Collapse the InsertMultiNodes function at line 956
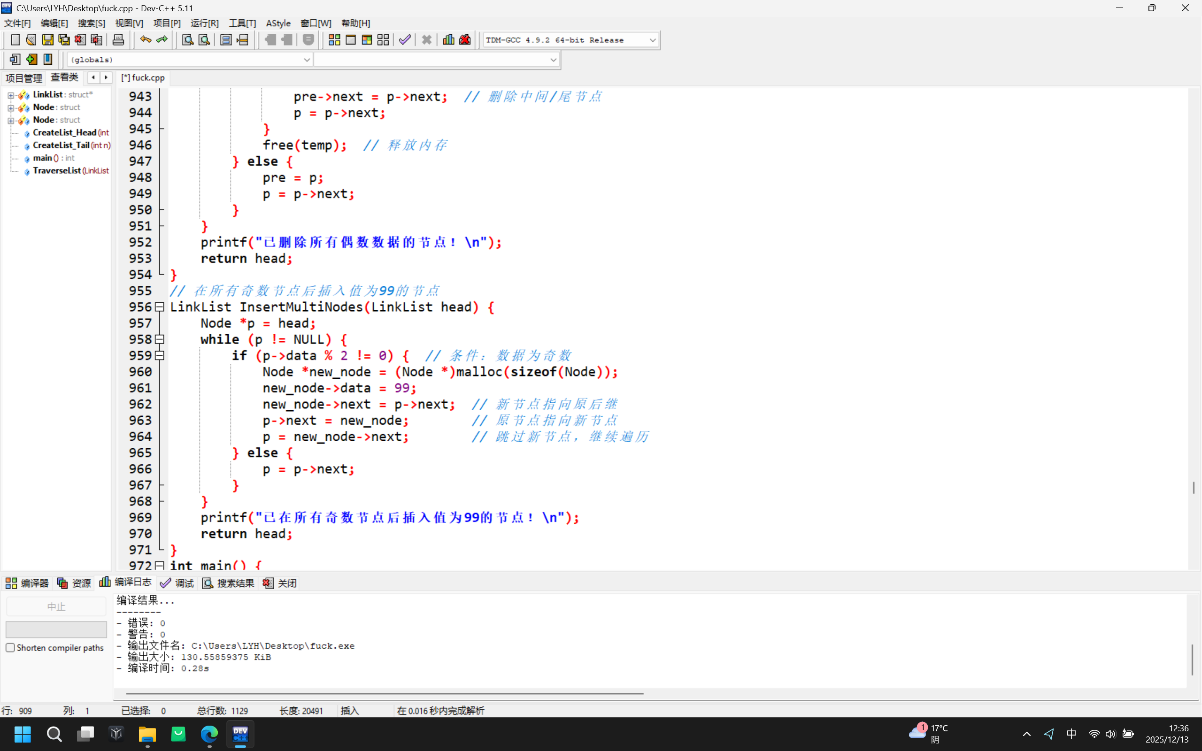The width and height of the screenshot is (1202, 751). click(x=160, y=307)
